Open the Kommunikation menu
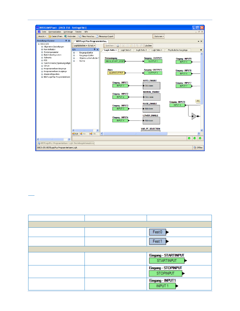The height and width of the screenshot is (311, 240). pos(55,32)
